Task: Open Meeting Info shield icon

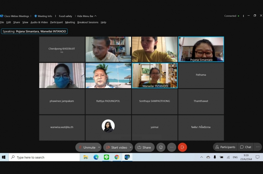Action: [x=36, y=16]
